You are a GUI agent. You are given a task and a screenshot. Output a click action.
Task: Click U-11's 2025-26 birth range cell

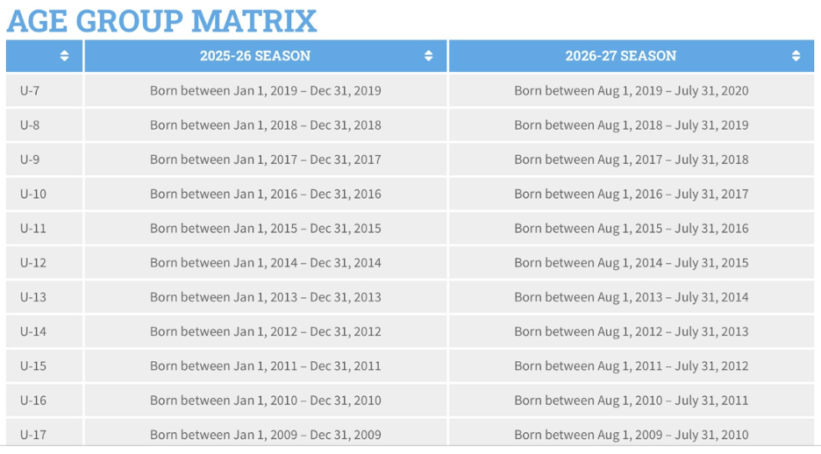265,228
